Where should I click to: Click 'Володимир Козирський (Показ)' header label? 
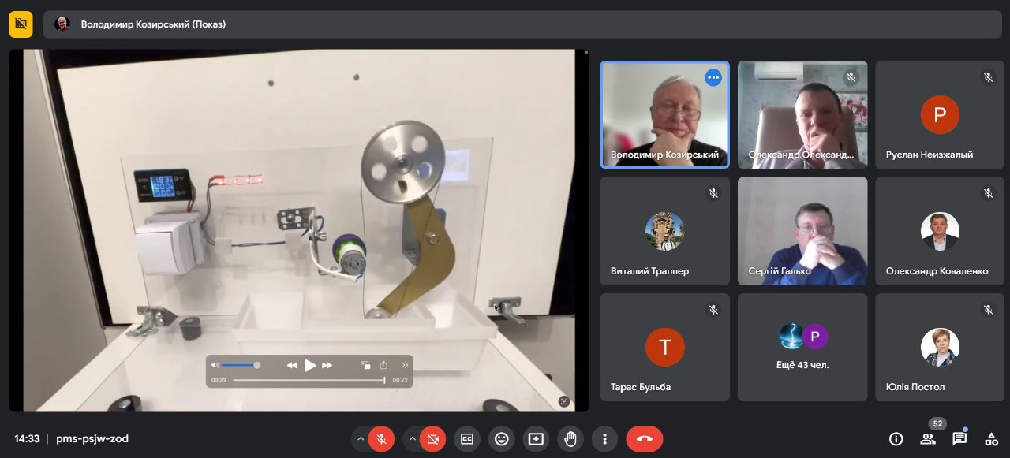(x=153, y=24)
